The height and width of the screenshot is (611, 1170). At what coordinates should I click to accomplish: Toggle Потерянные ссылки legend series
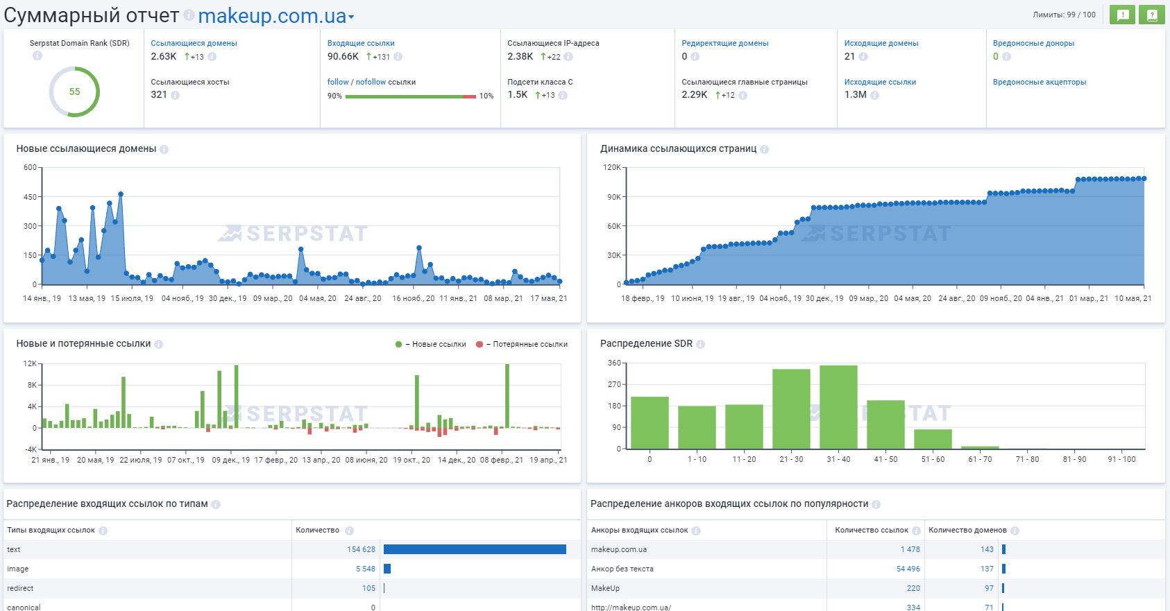(522, 344)
